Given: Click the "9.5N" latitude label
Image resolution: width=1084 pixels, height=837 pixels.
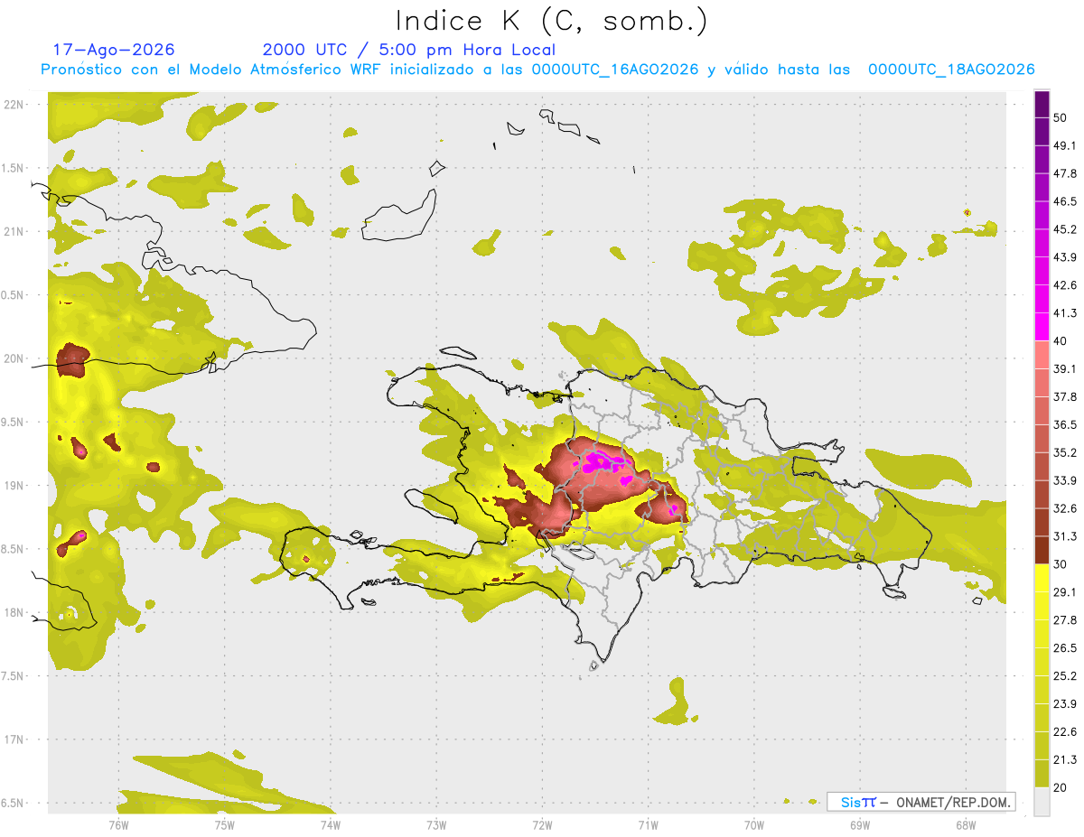Looking at the screenshot, I should click(x=12, y=422).
